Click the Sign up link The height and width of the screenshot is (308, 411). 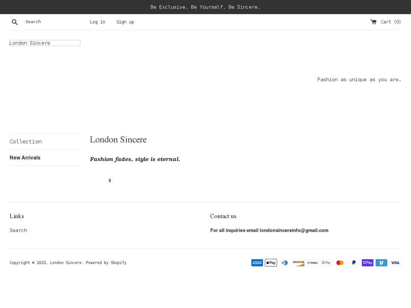click(x=125, y=22)
